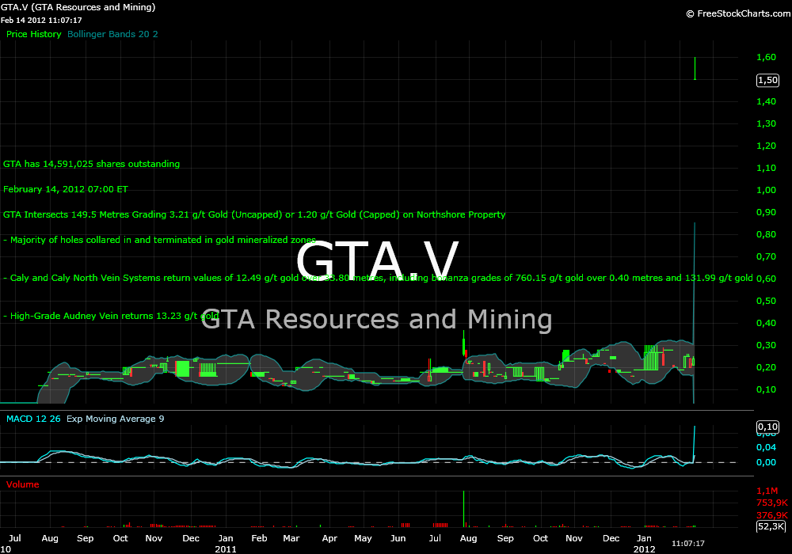The height and width of the screenshot is (554, 792).
Task: Click the 0,04 MACD axis label
Action: point(766,447)
